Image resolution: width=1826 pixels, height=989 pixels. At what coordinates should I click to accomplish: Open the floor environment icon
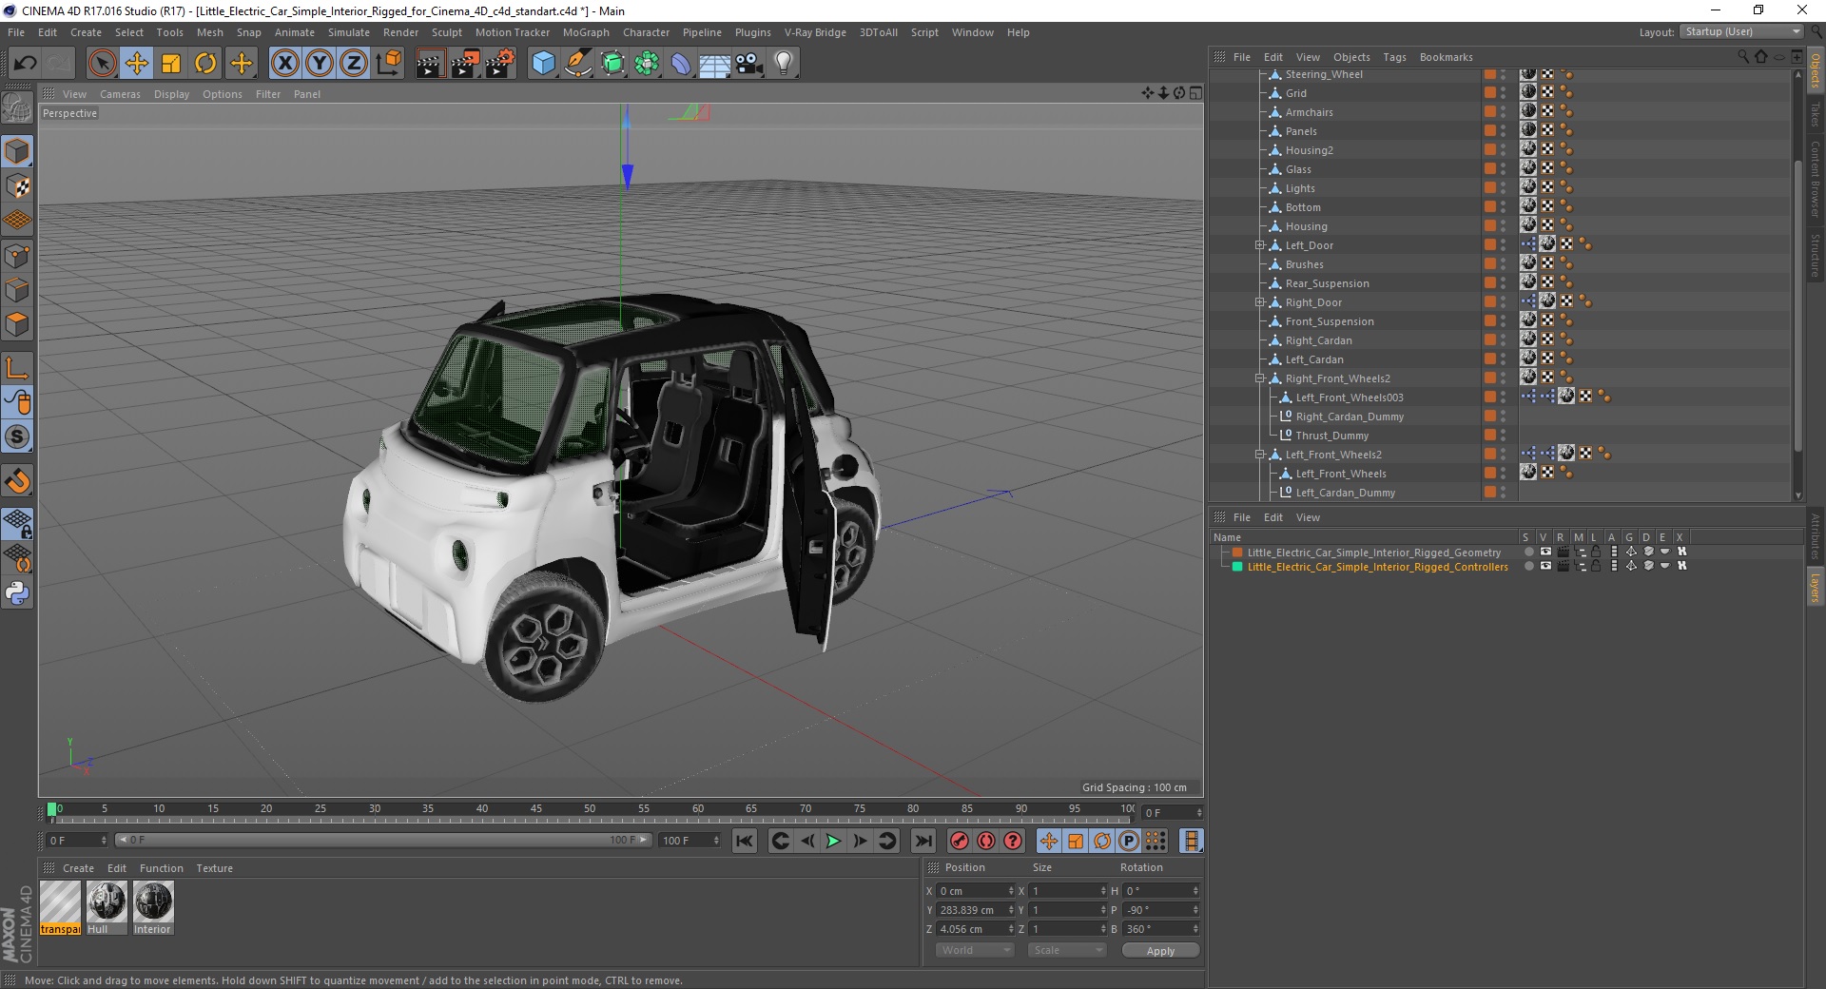click(715, 64)
